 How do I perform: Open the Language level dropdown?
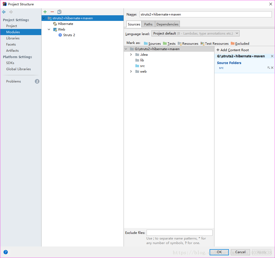[x=195, y=33]
